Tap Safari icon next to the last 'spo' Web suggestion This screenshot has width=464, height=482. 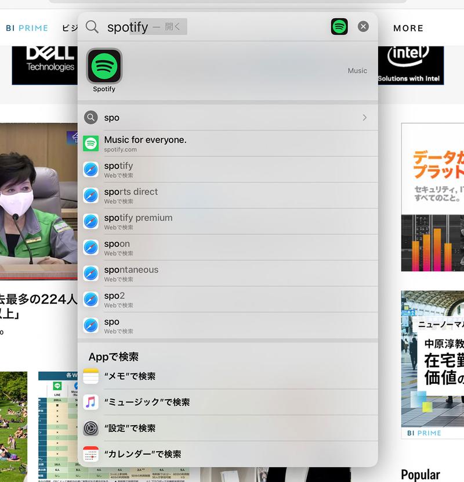click(x=91, y=326)
